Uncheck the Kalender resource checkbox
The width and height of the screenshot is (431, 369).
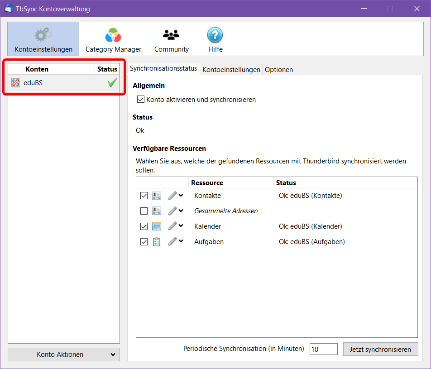pos(144,226)
